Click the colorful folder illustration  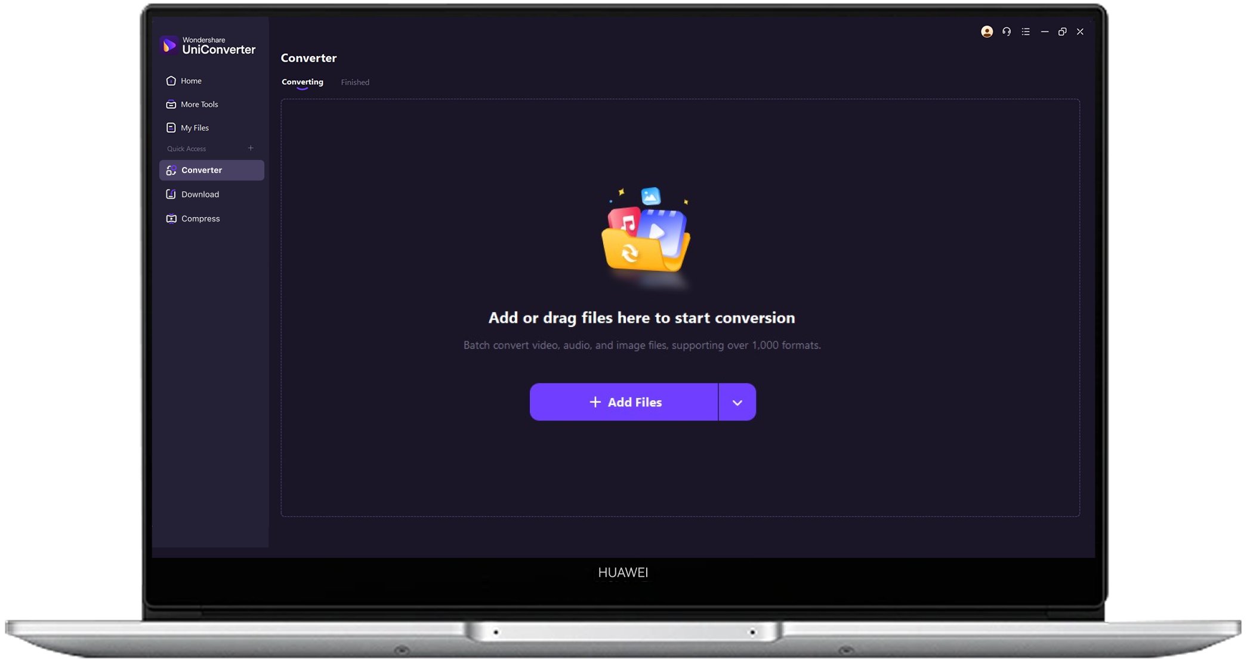point(646,236)
